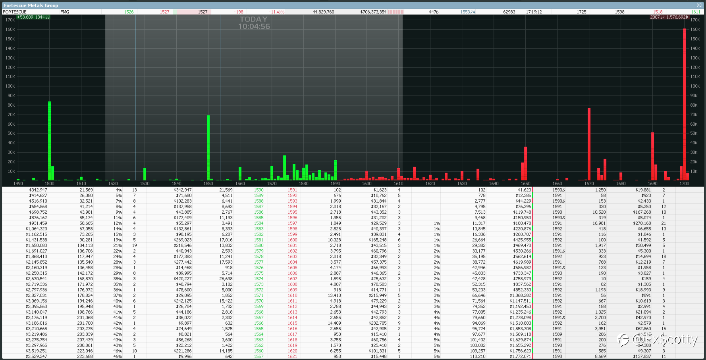Select the green bid price 1589 in depth
Screen dimensions: 706x360
coord(258,195)
